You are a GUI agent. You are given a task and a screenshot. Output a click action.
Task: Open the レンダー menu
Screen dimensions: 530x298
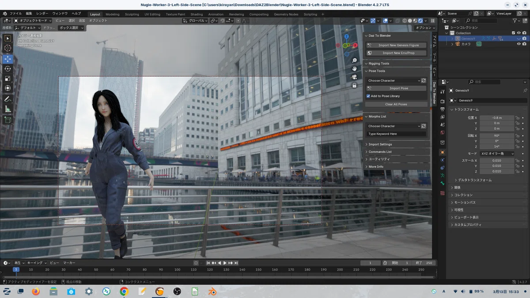click(42, 14)
